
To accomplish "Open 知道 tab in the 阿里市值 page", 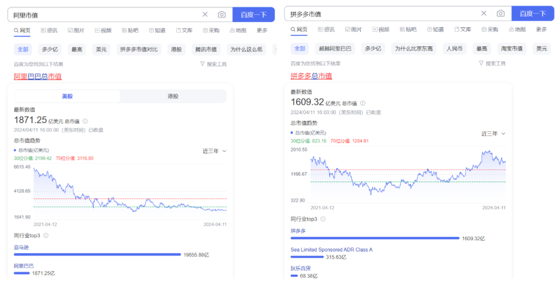I will (x=157, y=30).
